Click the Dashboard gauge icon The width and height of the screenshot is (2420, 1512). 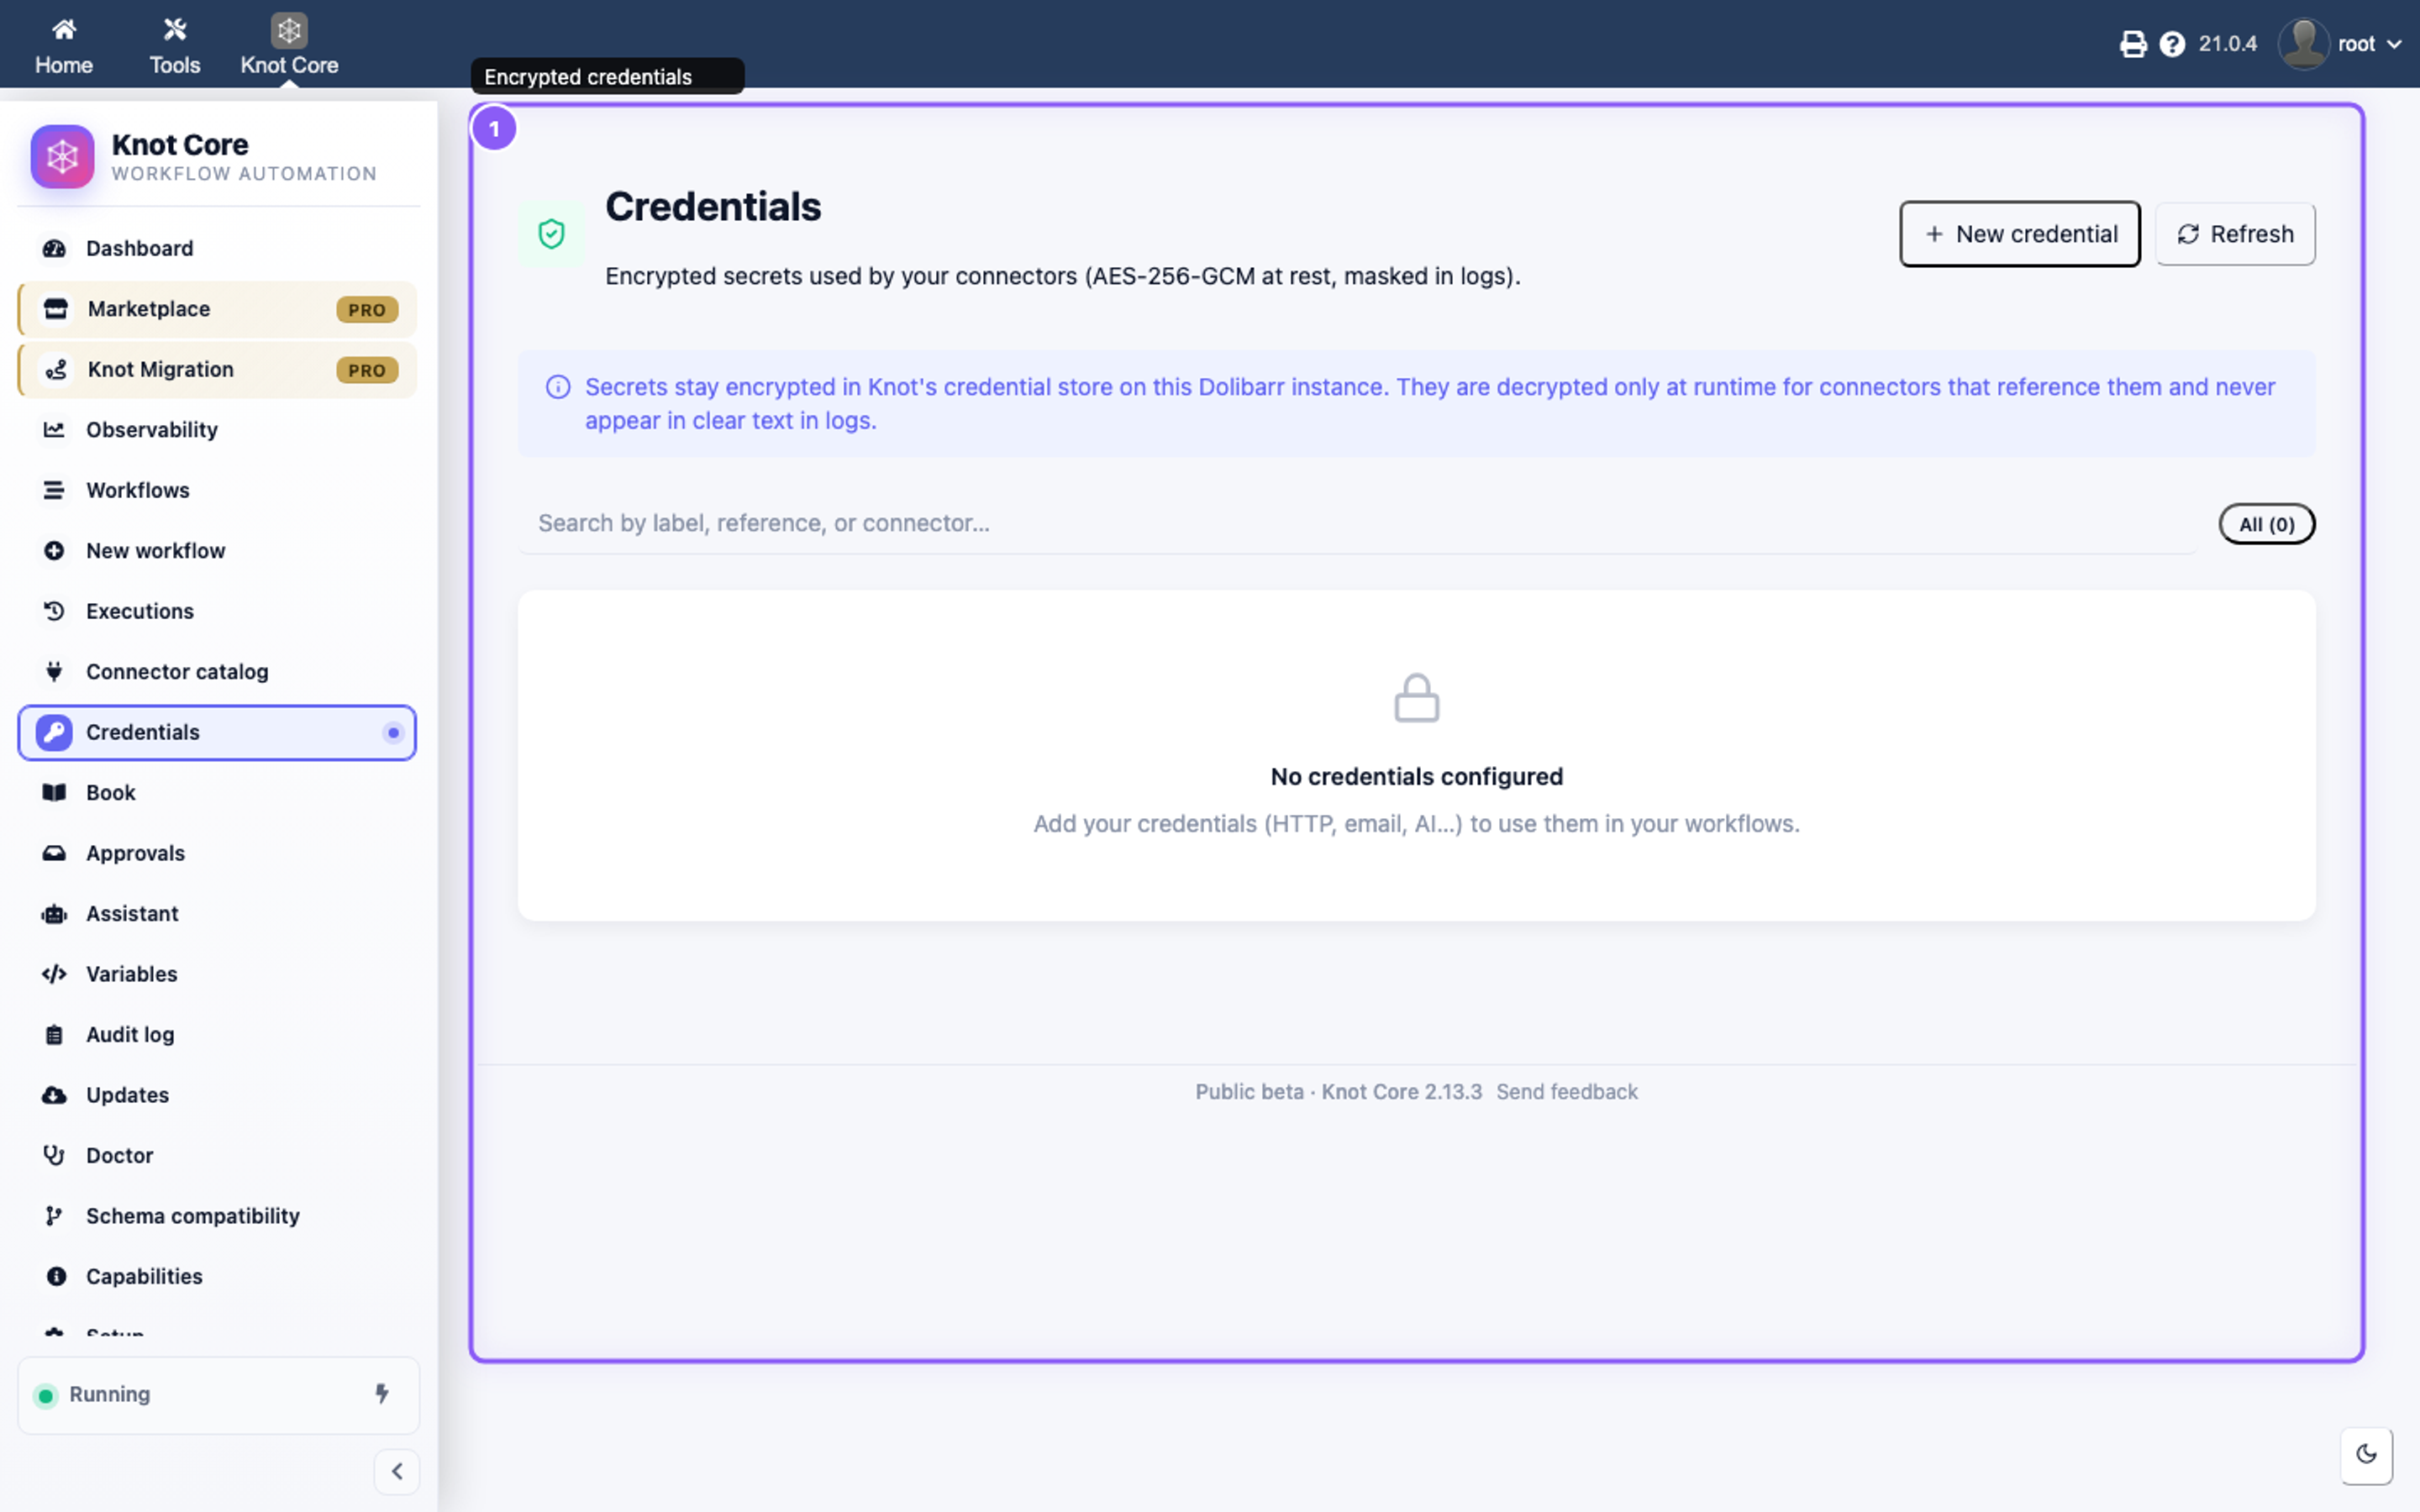point(54,248)
